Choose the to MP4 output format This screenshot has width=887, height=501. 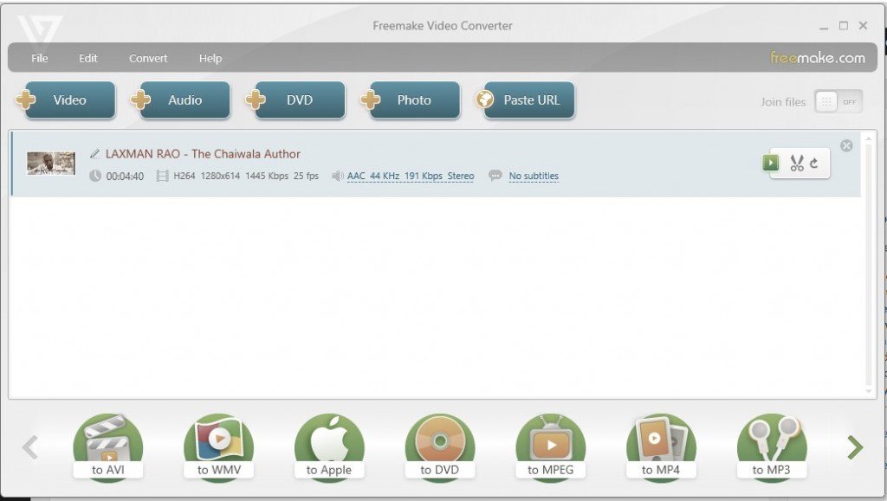pyautogui.click(x=661, y=447)
